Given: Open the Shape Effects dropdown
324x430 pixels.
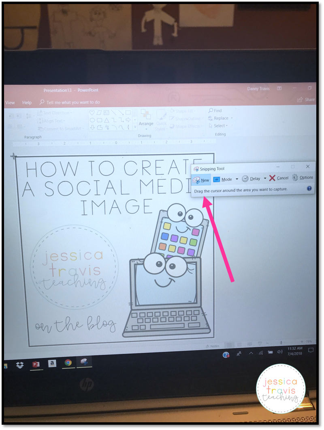Looking at the screenshot, I should (186, 126).
